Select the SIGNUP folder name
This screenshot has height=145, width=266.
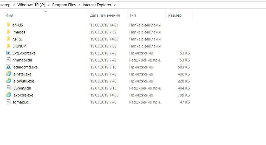point(19,46)
